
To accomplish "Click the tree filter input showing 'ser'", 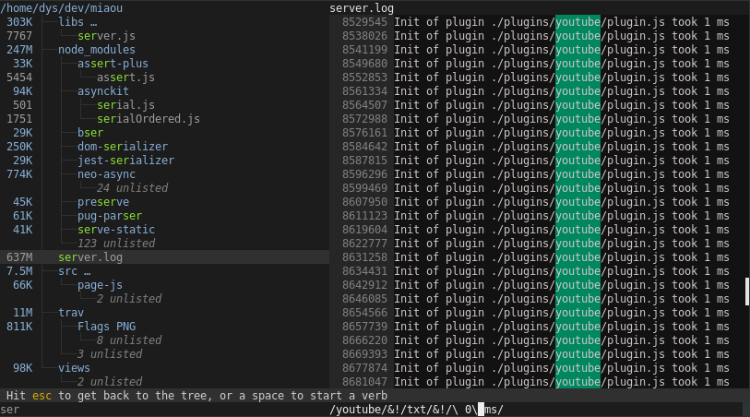I will (164, 410).
